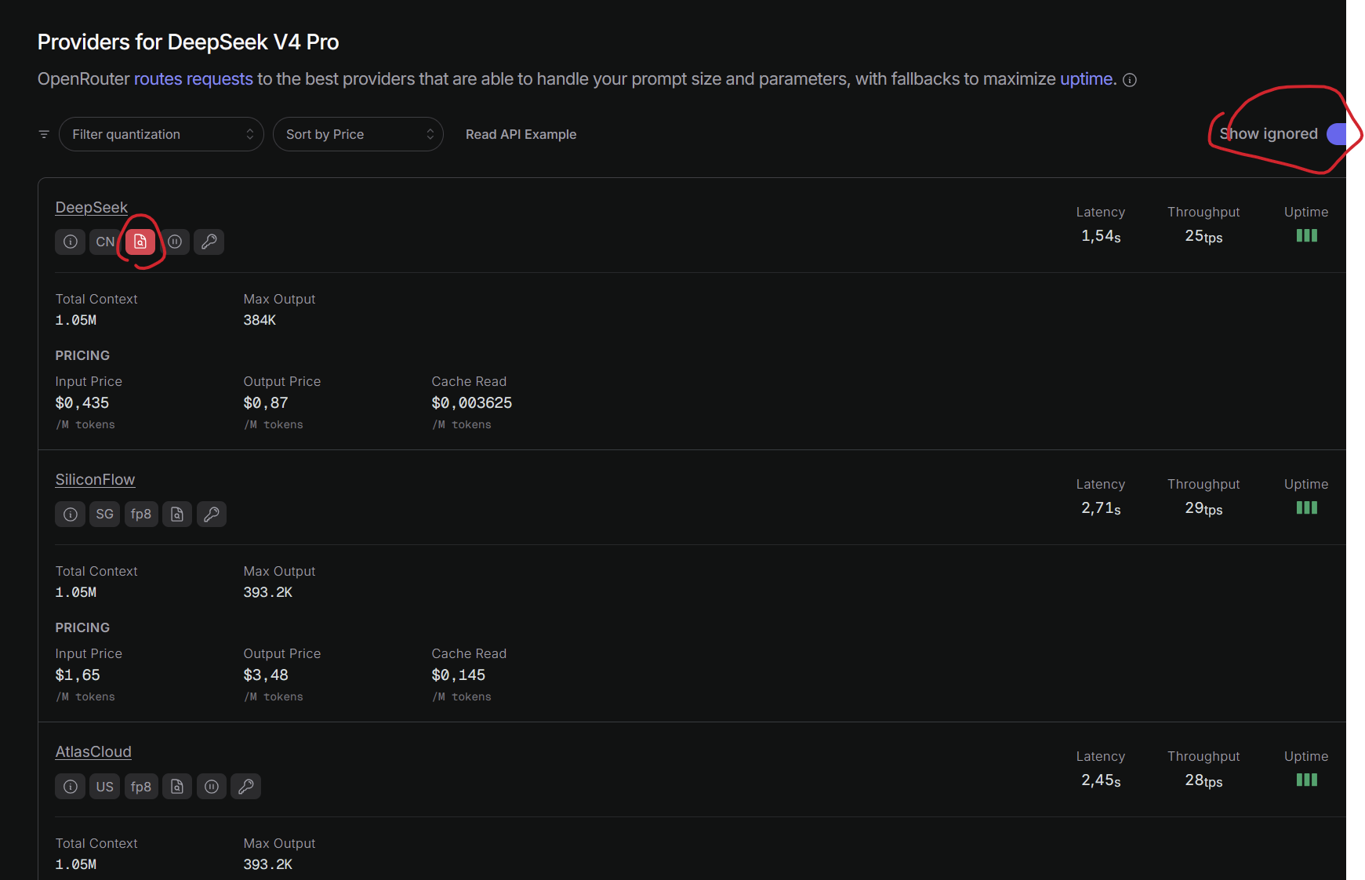
Task: Click the CN region badge for DeepSeek
Action: [x=105, y=242]
